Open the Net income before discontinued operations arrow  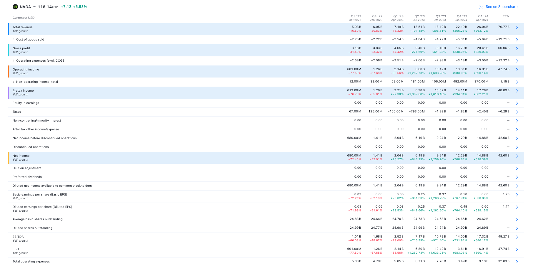pyautogui.click(x=517, y=138)
